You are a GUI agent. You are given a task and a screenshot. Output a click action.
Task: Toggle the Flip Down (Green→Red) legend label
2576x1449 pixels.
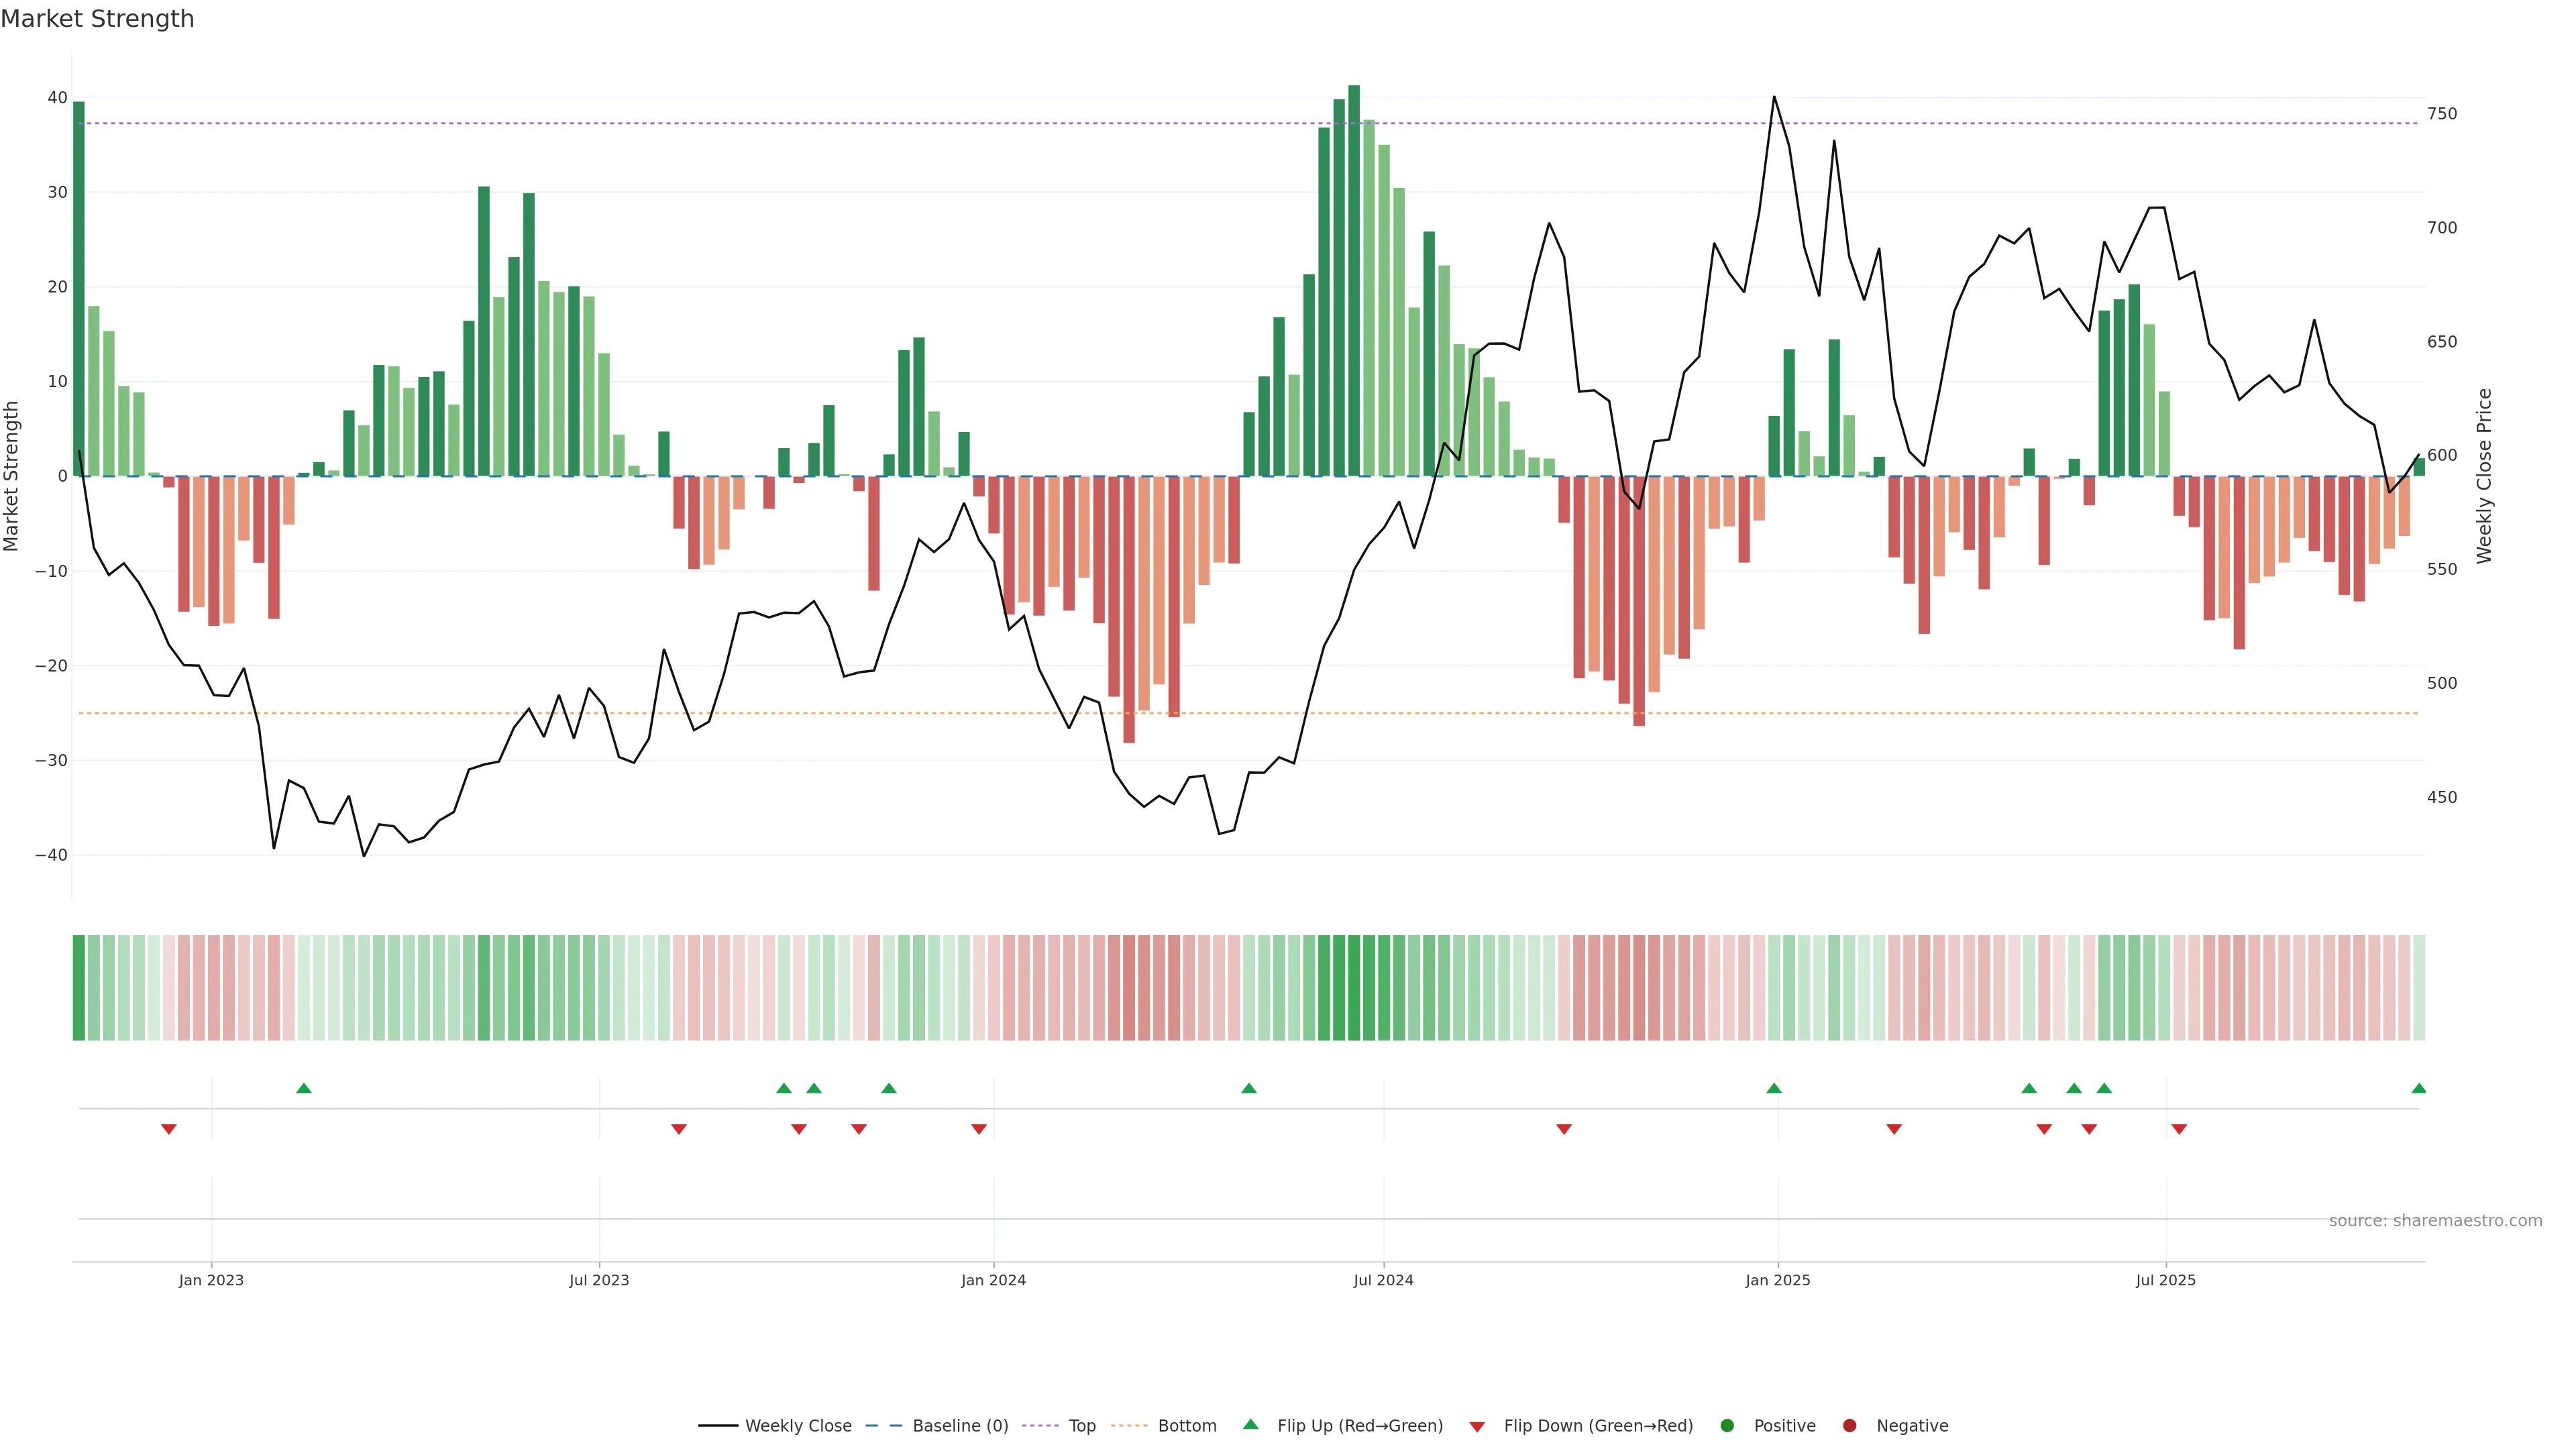1598,1426
